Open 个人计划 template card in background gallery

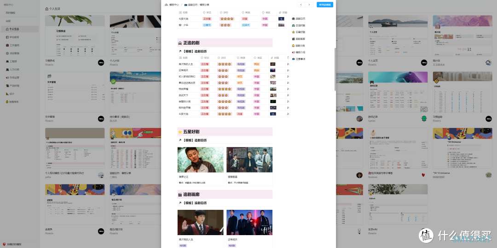[136, 36]
